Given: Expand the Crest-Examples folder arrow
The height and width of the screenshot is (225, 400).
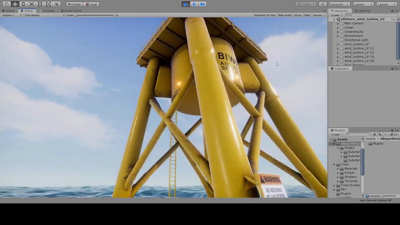Looking at the screenshot, I should (334, 185).
